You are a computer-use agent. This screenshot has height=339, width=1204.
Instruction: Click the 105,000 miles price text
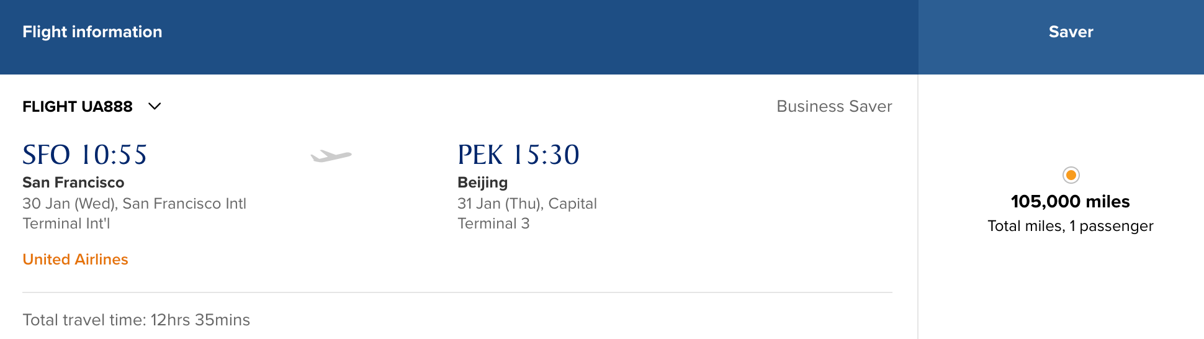(1070, 201)
